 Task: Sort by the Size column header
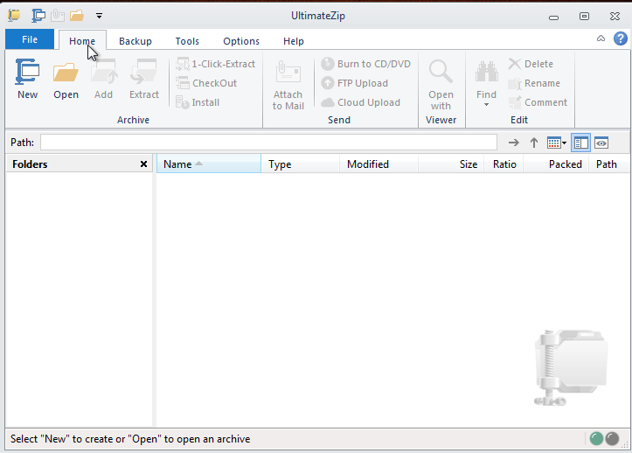pos(451,164)
